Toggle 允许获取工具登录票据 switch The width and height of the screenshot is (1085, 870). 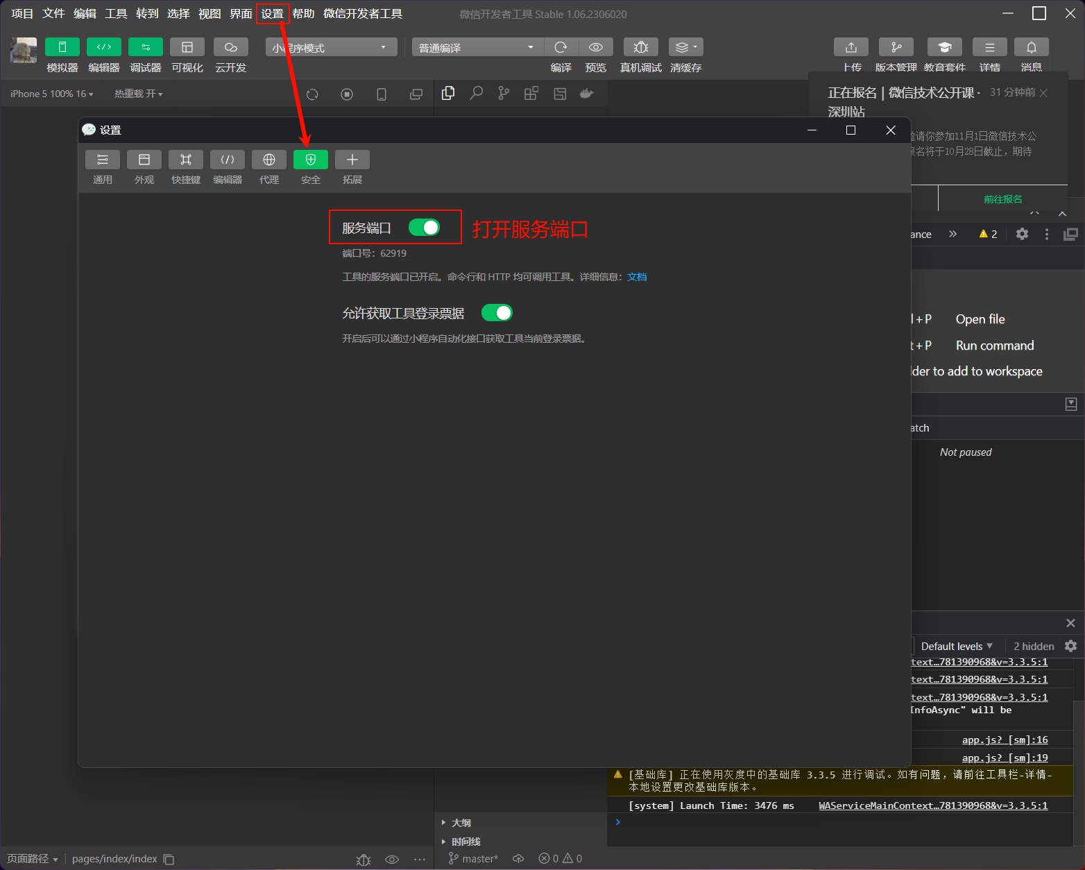pos(497,313)
